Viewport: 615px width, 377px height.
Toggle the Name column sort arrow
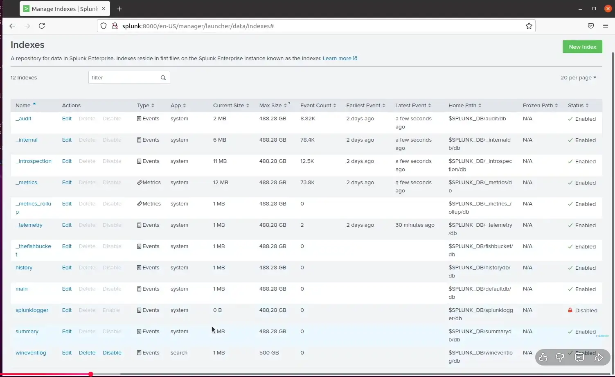(x=34, y=104)
